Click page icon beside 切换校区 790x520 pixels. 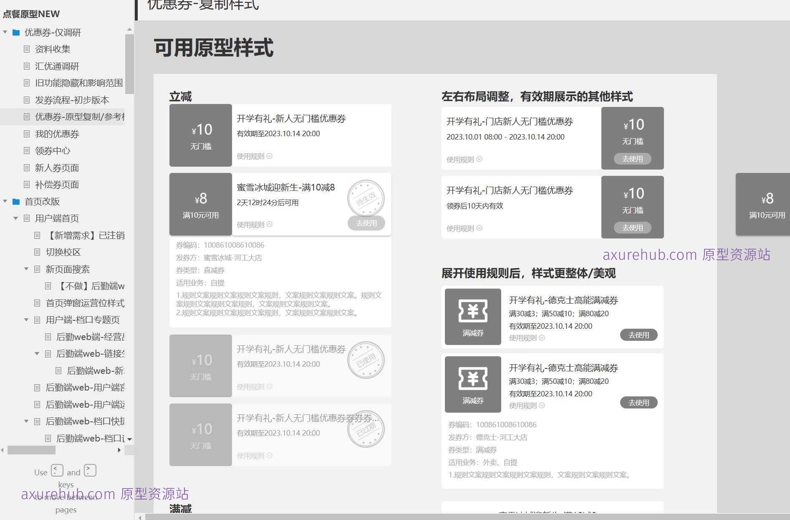pos(37,252)
